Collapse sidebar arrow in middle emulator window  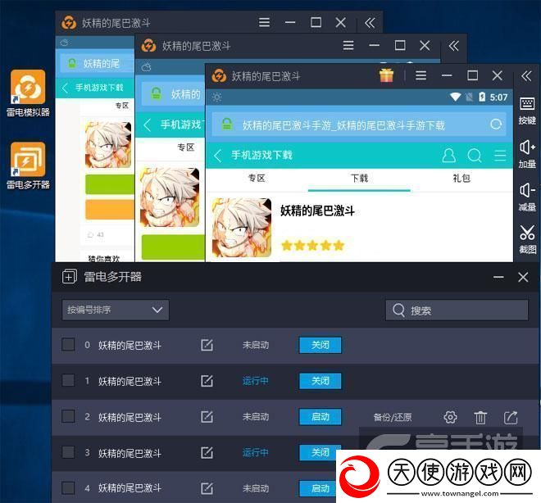tap(454, 46)
